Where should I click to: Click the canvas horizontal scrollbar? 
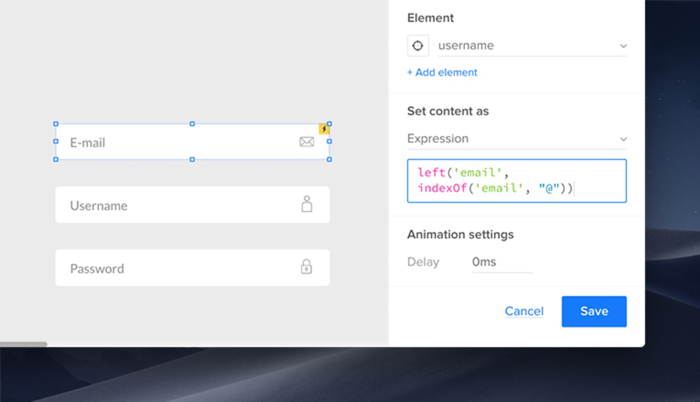(x=23, y=344)
